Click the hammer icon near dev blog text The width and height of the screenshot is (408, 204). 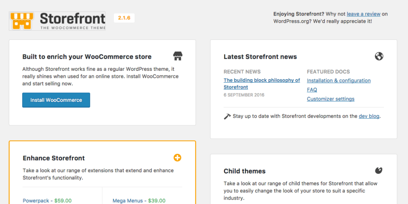(x=227, y=116)
